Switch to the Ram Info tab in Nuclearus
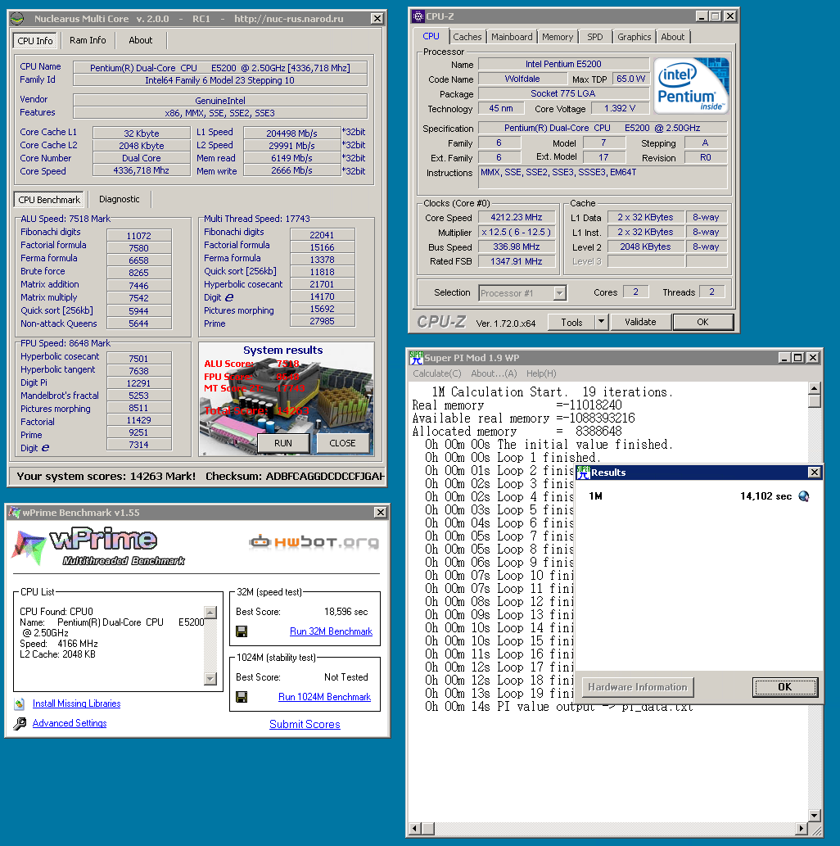Viewport: 840px width, 846px height. (88, 40)
